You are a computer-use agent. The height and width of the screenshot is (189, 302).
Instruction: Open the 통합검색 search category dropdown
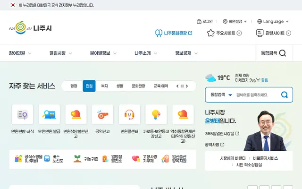[221, 94]
